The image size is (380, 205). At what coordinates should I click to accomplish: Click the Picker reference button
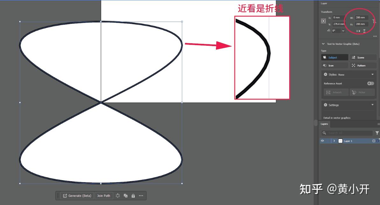coord(362,92)
